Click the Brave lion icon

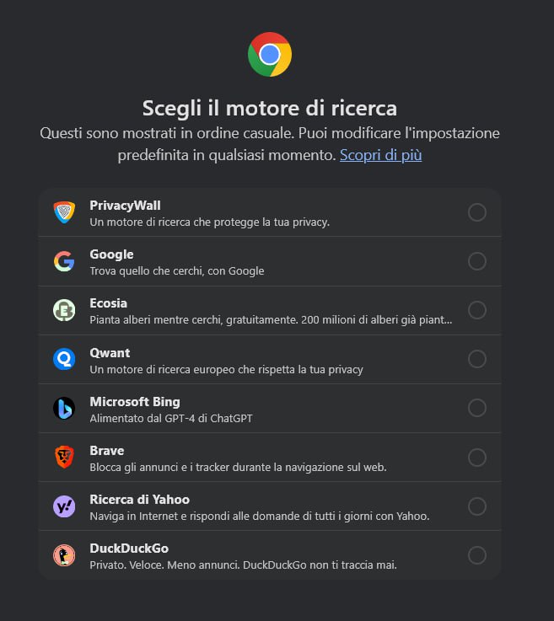pyautogui.click(x=64, y=457)
